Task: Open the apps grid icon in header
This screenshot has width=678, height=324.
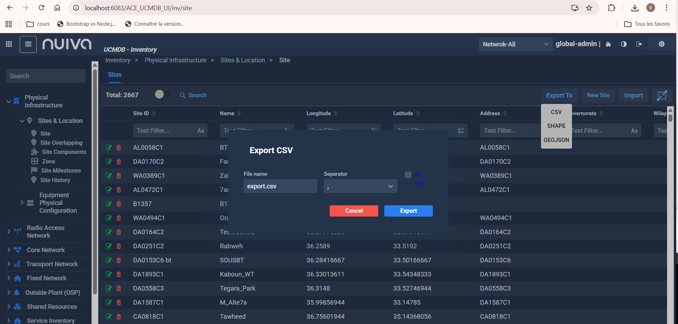Action: tap(9, 44)
